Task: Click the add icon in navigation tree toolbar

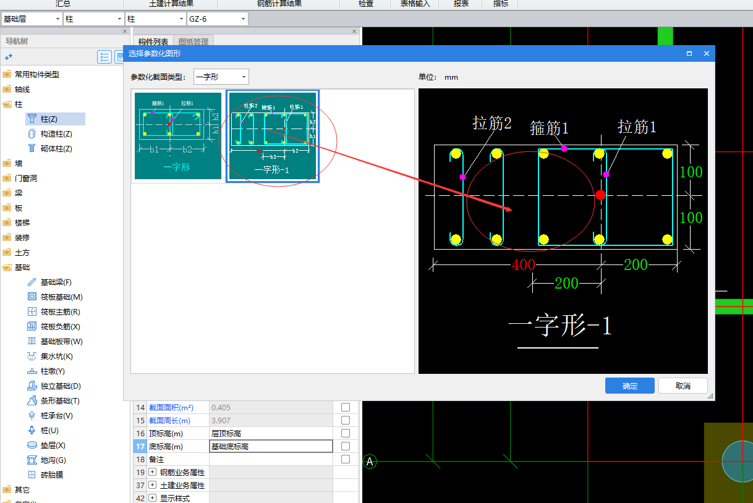Action: 9,57
